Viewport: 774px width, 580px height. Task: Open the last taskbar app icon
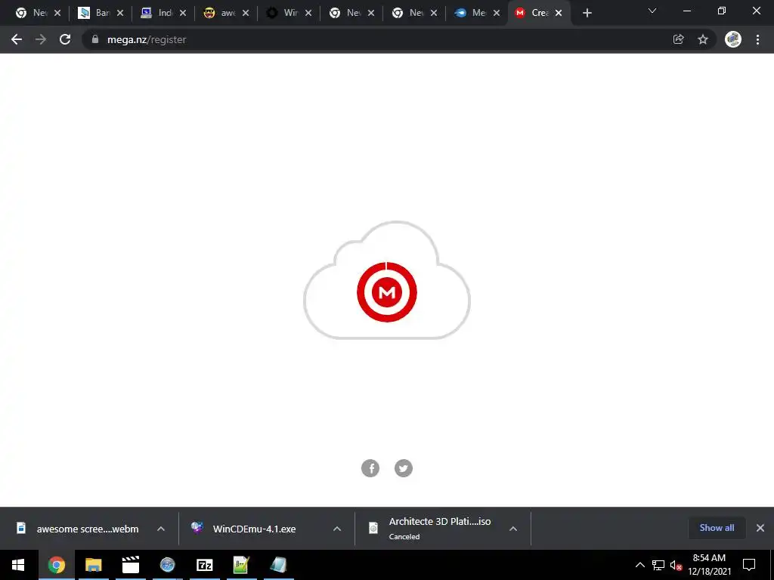pyautogui.click(x=278, y=565)
